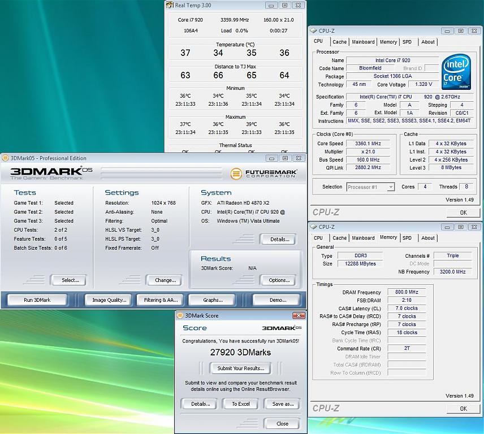Click the Run 3DMark button
484x434 pixels.
37,300
